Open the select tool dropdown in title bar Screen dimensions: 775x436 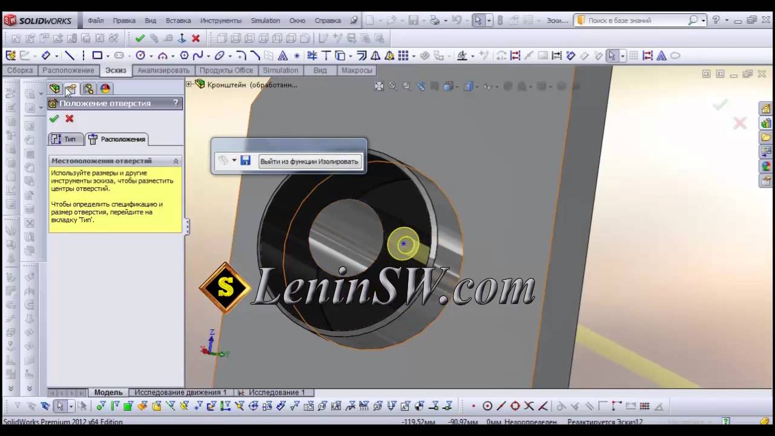(489, 21)
